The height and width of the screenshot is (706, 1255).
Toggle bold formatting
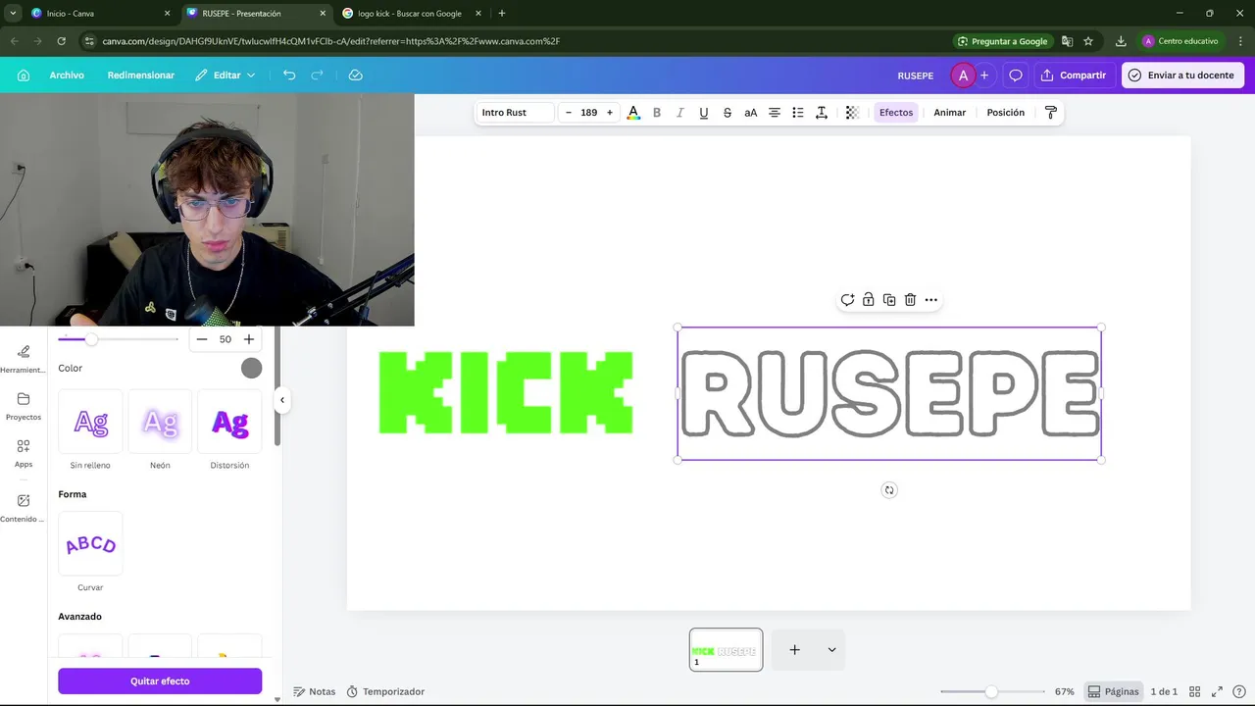[x=657, y=113]
